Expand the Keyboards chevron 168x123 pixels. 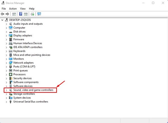click(x=6, y=51)
